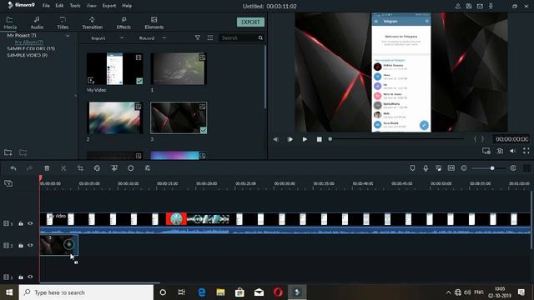Enter fullscreen preview mode

point(526,151)
